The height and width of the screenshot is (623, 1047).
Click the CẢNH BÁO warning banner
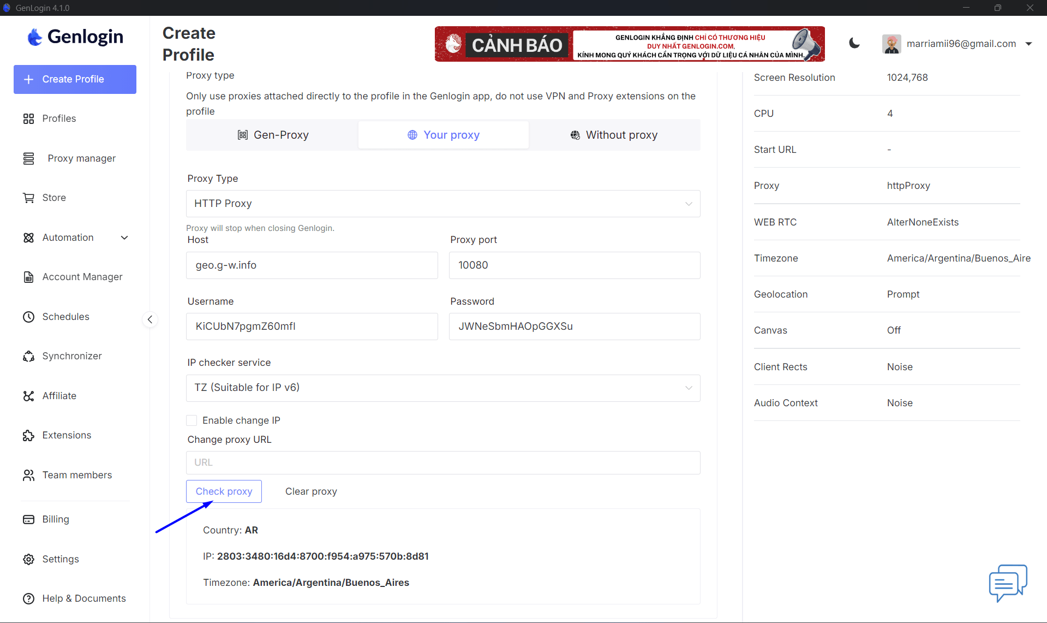(630, 44)
